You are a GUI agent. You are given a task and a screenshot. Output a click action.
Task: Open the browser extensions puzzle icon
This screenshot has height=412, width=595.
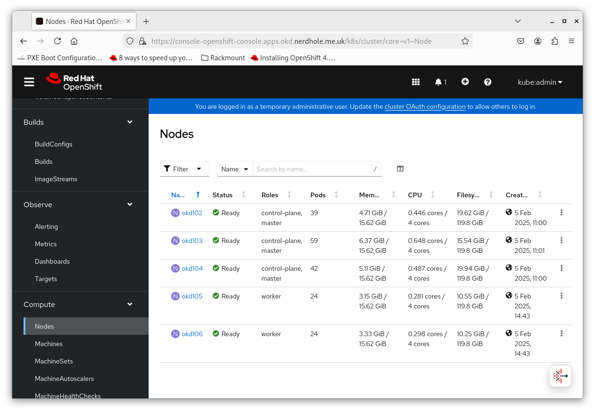[555, 41]
